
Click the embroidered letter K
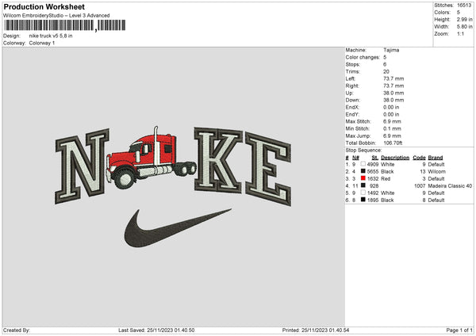point(218,160)
